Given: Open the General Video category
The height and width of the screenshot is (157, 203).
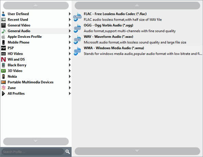Looking at the screenshot, I should pos(36,25).
